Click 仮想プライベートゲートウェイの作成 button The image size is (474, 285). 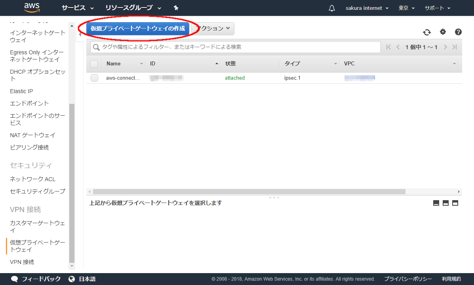tap(137, 29)
